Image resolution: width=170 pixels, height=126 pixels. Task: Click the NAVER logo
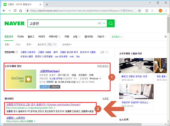pos(15,23)
